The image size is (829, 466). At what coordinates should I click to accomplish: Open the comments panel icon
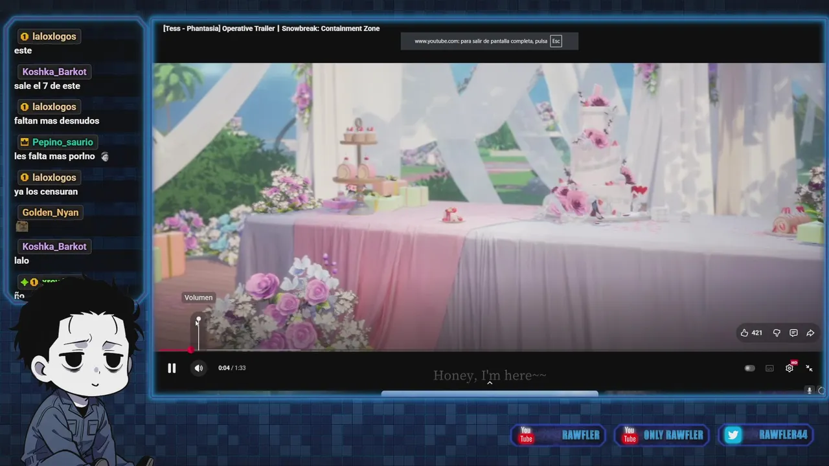point(793,333)
